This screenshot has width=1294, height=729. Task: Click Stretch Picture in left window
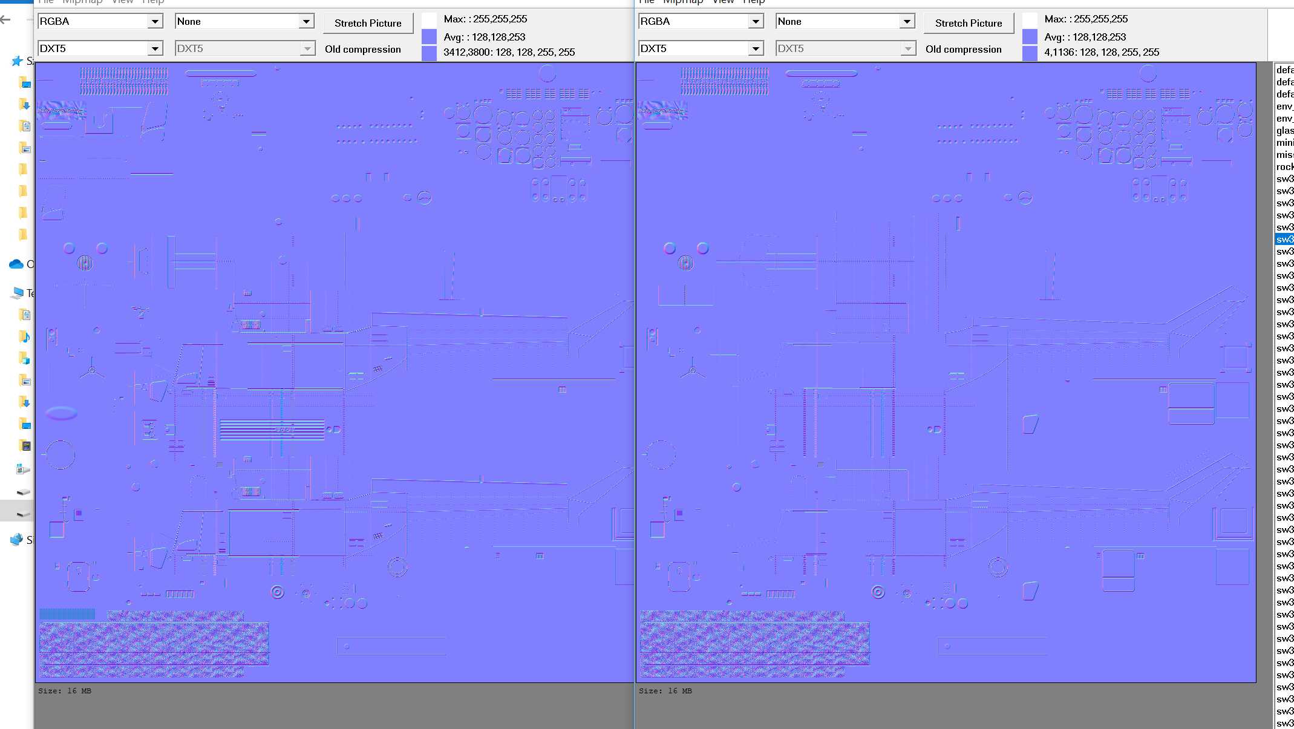click(368, 23)
